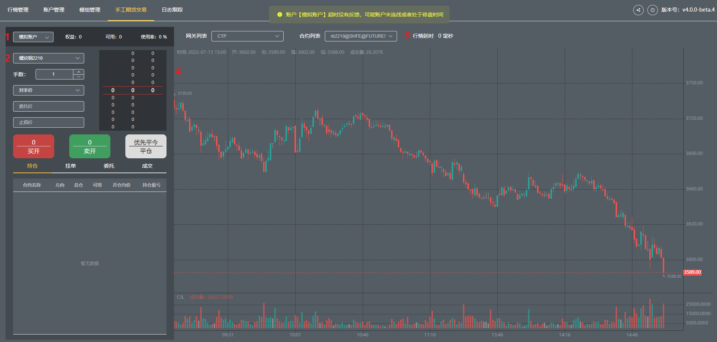717x342 pixels.
Task: Click the 持仓盈亏 column header
Action: [152, 185]
